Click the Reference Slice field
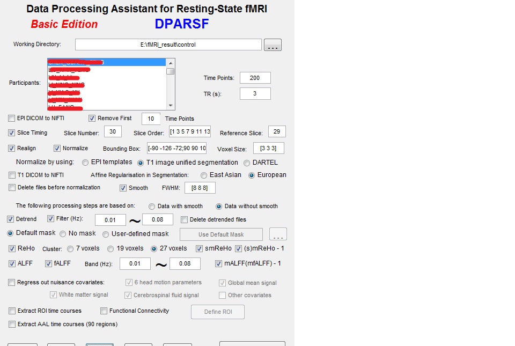The image size is (515, 346). point(277,131)
